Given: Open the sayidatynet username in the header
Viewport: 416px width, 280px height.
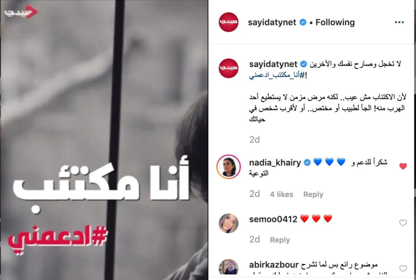Looking at the screenshot, I should tap(272, 22).
